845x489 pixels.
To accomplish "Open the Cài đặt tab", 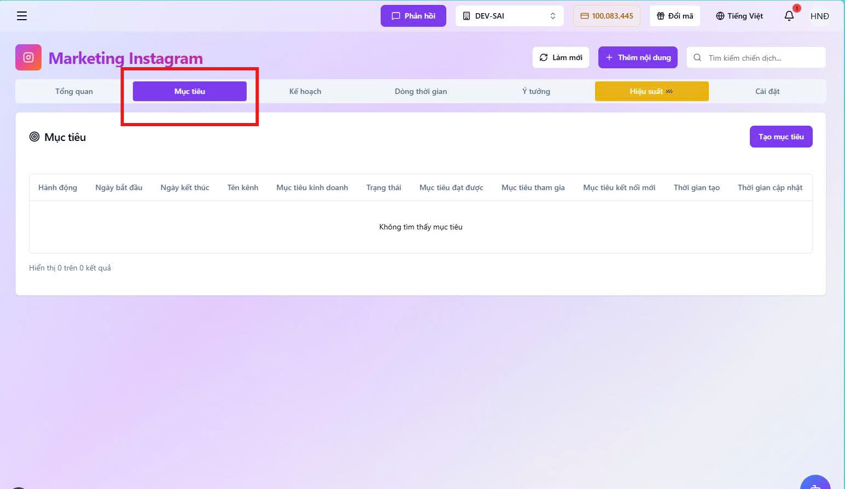I will click(767, 91).
